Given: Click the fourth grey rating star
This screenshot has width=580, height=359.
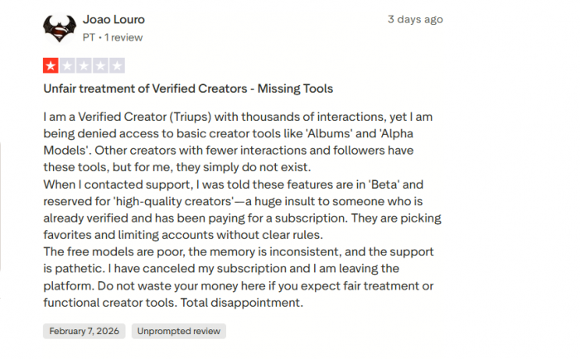Looking at the screenshot, I should tap(100, 65).
